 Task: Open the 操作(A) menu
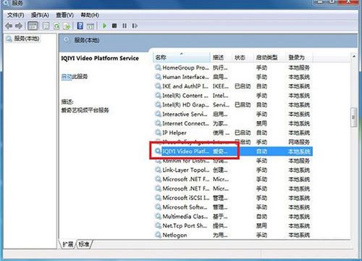pos(40,15)
